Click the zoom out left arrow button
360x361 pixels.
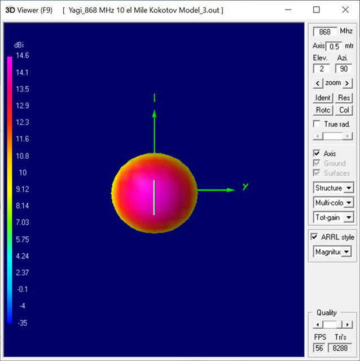(x=318, y=83)
